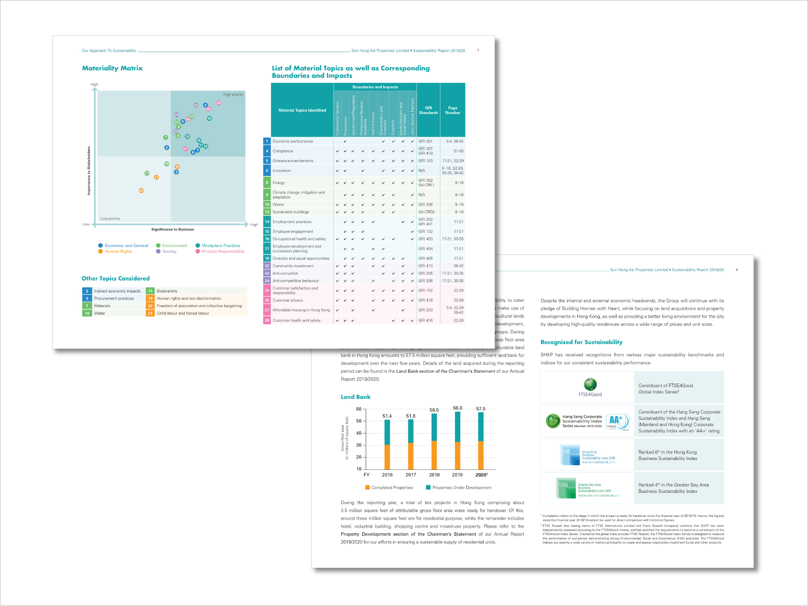Image resolution: width=808 pixels, height=606 pixels.
Task: Click the 'Low priority' quadrant label
Action: point(110,218)
